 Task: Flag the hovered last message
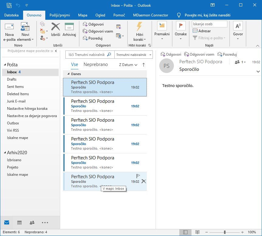pyautogui.click(x=138, y=176)
